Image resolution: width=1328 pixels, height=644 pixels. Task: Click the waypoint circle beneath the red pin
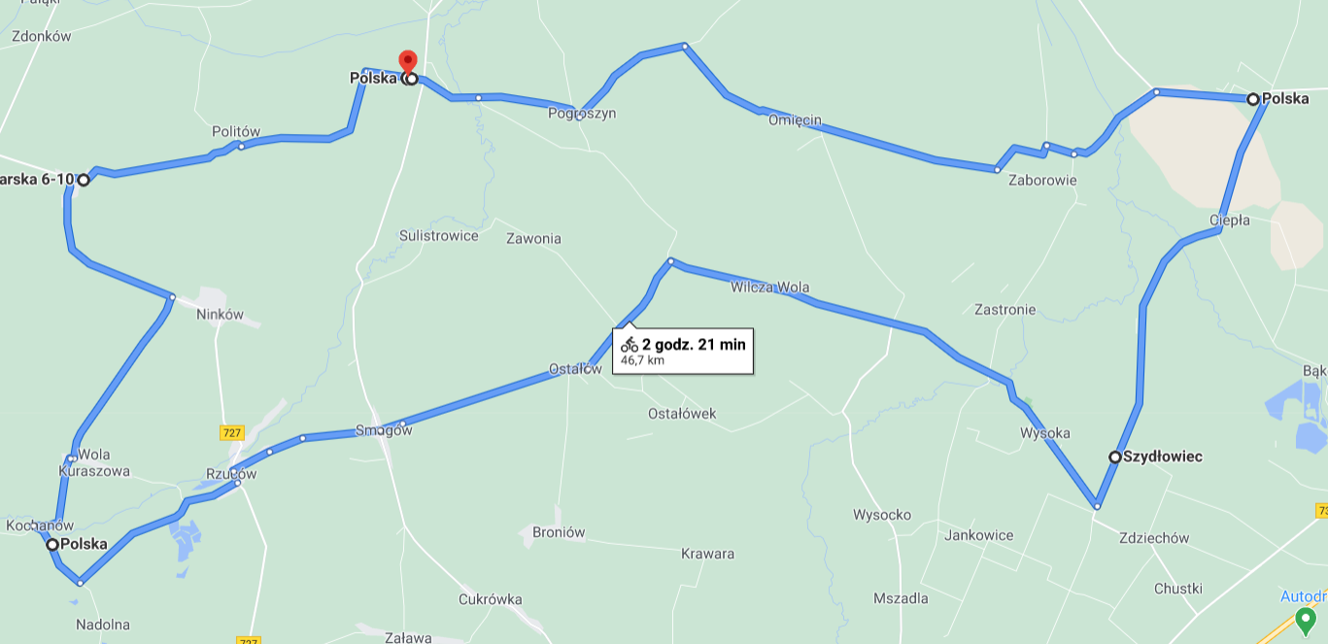pos(411,79)
